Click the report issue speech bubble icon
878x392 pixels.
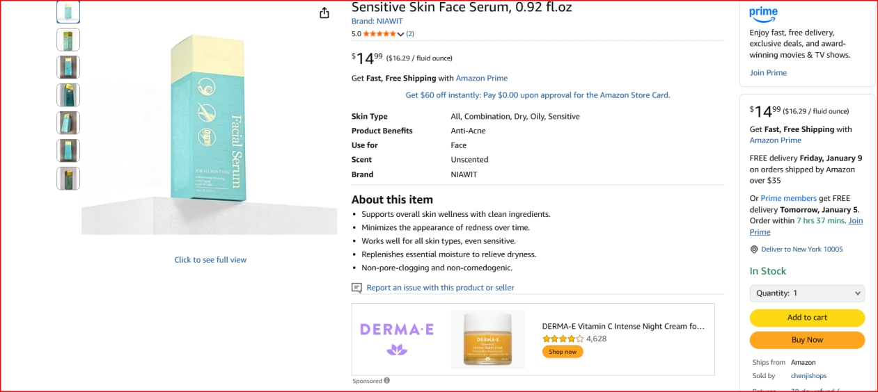[x=356, y=288]
